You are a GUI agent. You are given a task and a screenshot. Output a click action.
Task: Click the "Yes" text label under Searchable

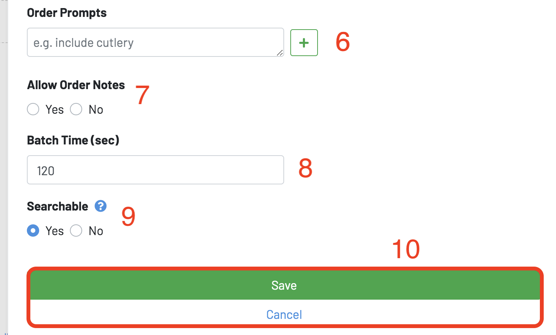(x=55, y=231)
